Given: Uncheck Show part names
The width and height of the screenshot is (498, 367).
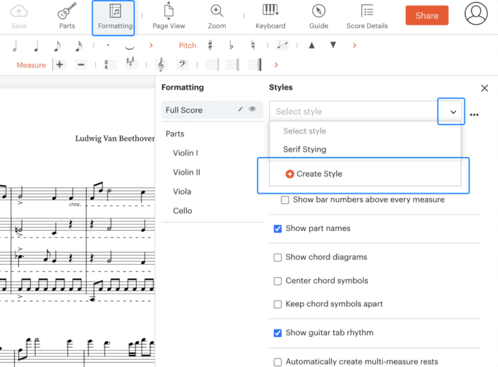Looking at the screenshot, I should (278, 229).
